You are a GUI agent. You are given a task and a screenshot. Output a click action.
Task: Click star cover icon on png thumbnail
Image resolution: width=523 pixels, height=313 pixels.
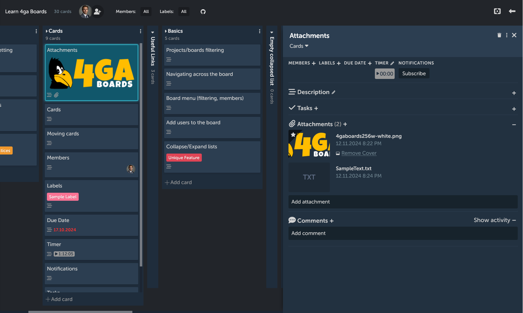[293, 135]
